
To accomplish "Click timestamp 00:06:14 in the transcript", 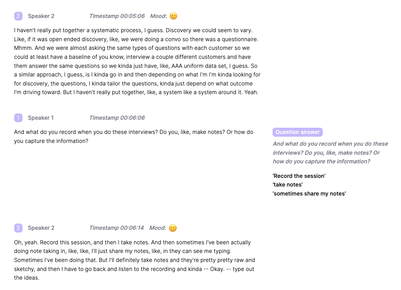I will click(x=116, y=228).
